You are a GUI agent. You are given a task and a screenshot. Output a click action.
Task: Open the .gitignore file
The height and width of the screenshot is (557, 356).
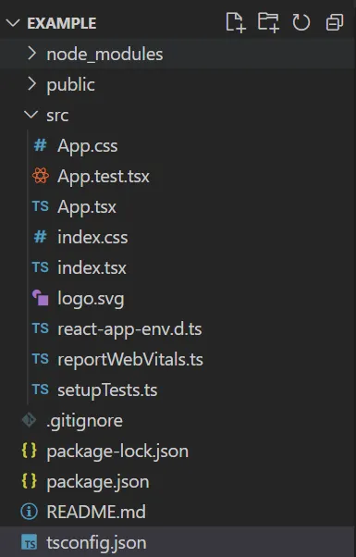coord(84,421)
